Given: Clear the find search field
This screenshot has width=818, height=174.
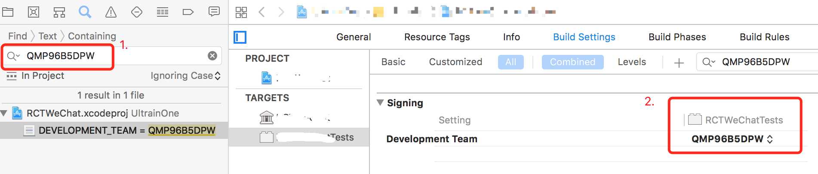Looking at the screenshot, I should click(212, 56).
